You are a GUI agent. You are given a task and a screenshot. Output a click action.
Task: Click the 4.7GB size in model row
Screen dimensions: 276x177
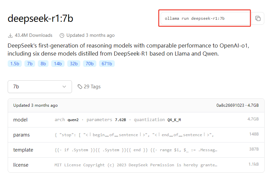(x=253, y=119)
